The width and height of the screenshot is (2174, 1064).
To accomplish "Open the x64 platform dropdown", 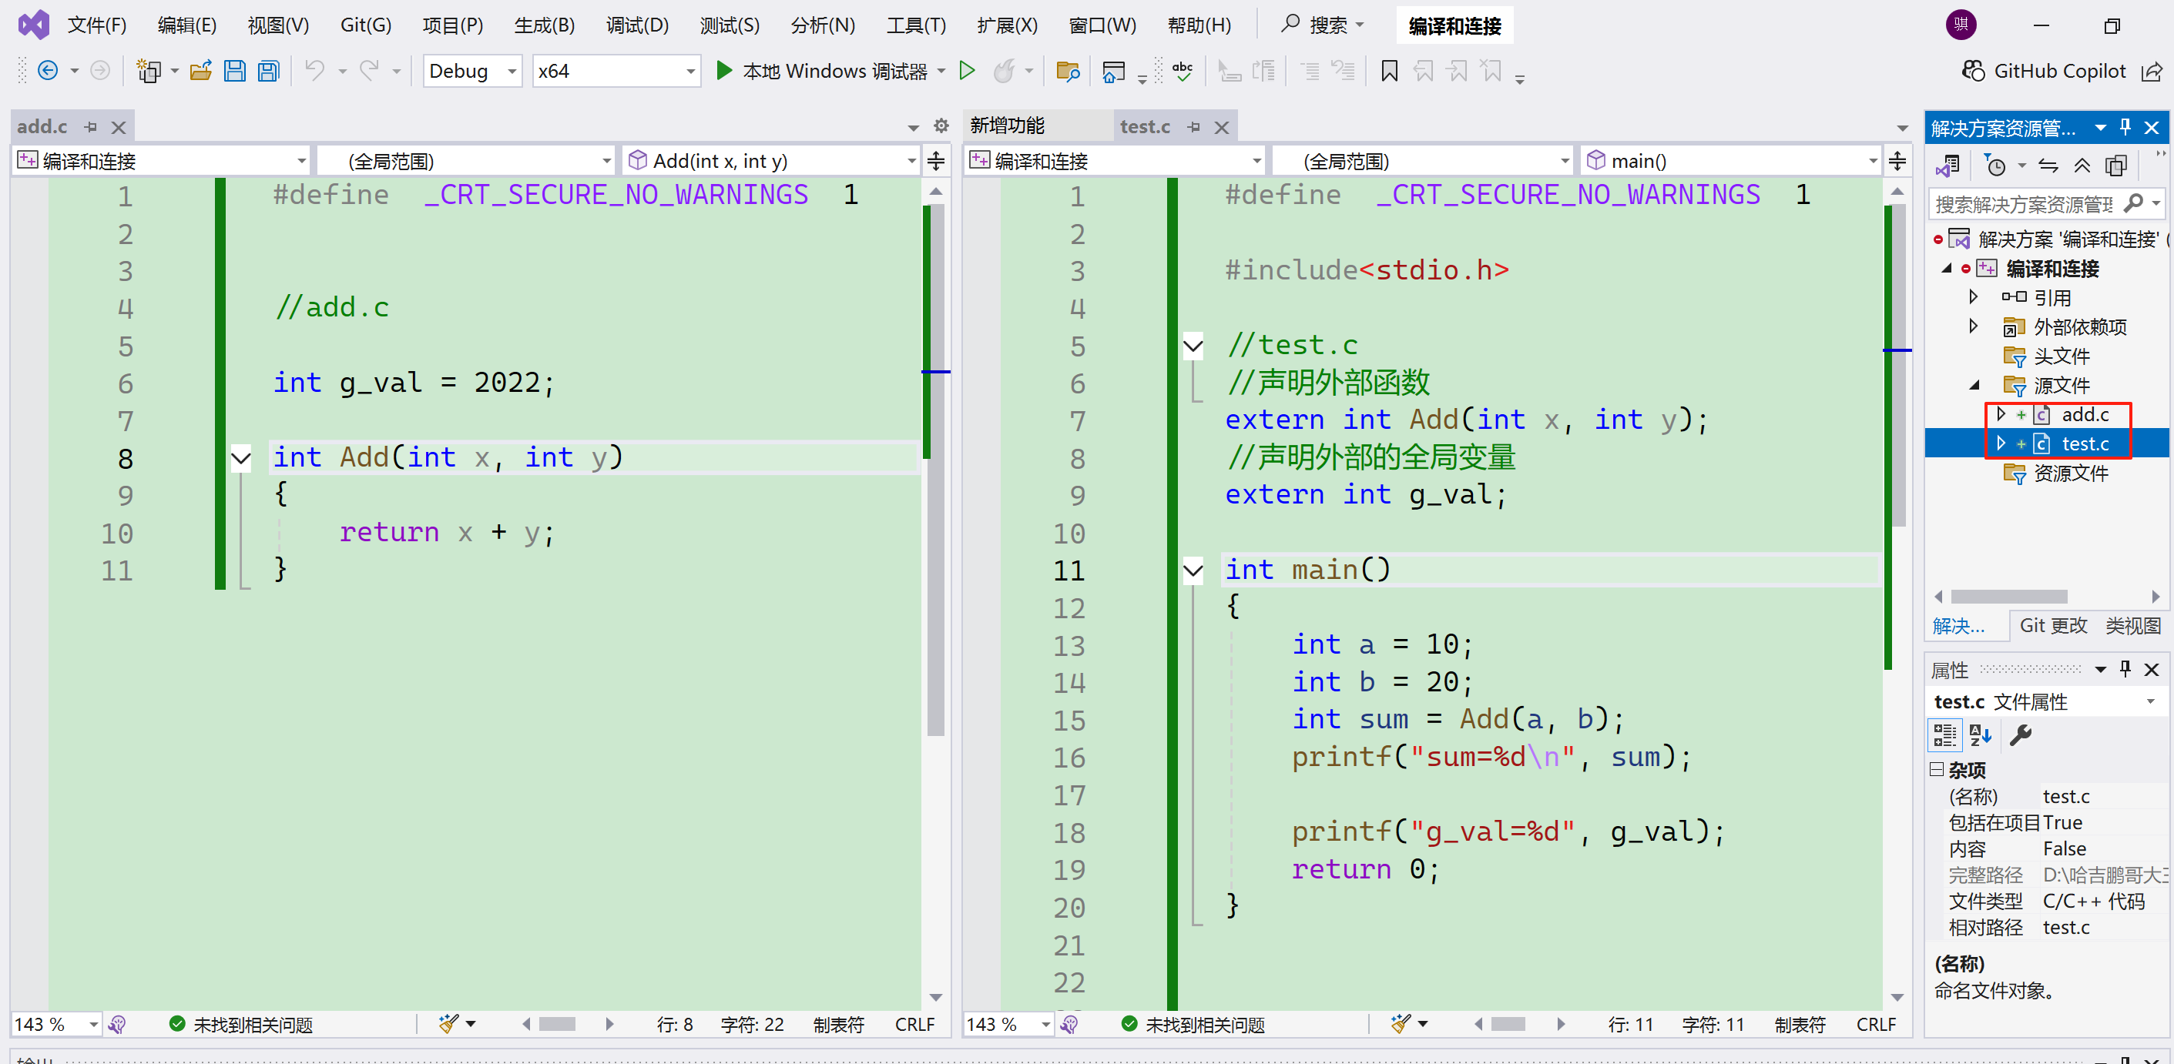I will (616, 72).
